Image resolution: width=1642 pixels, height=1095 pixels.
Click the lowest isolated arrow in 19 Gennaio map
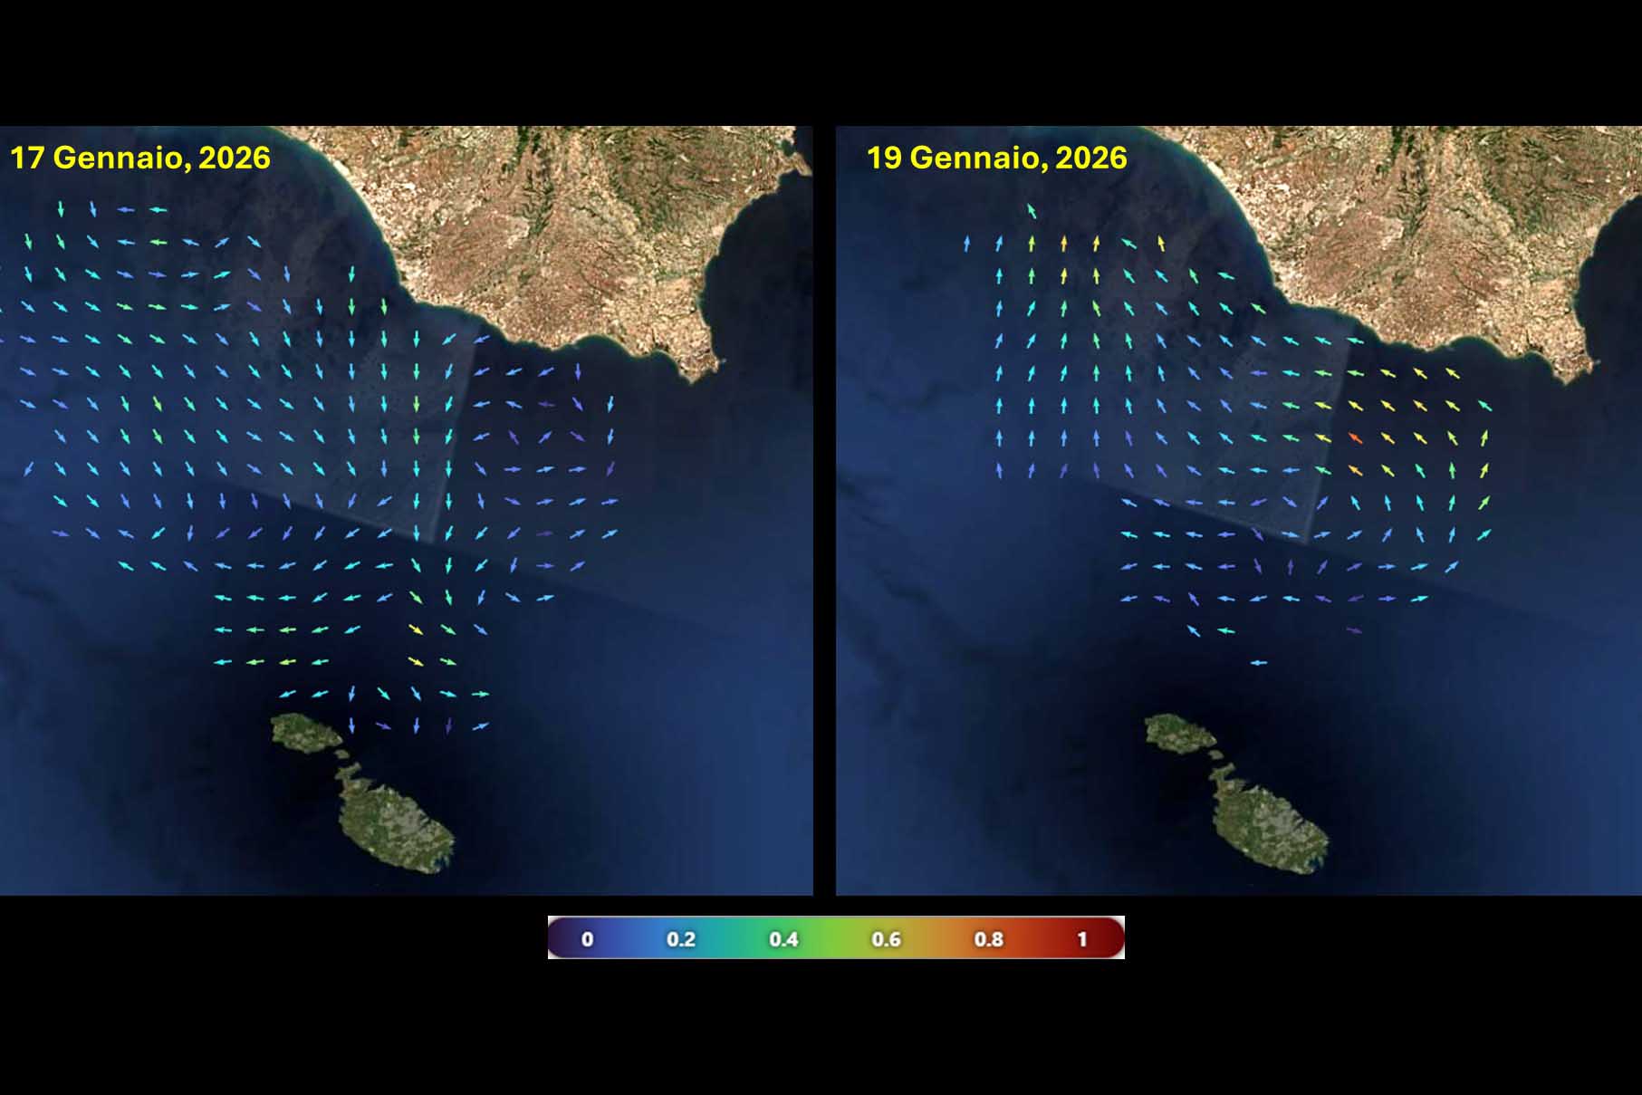pyautogui.click(x=1258, y=663)
